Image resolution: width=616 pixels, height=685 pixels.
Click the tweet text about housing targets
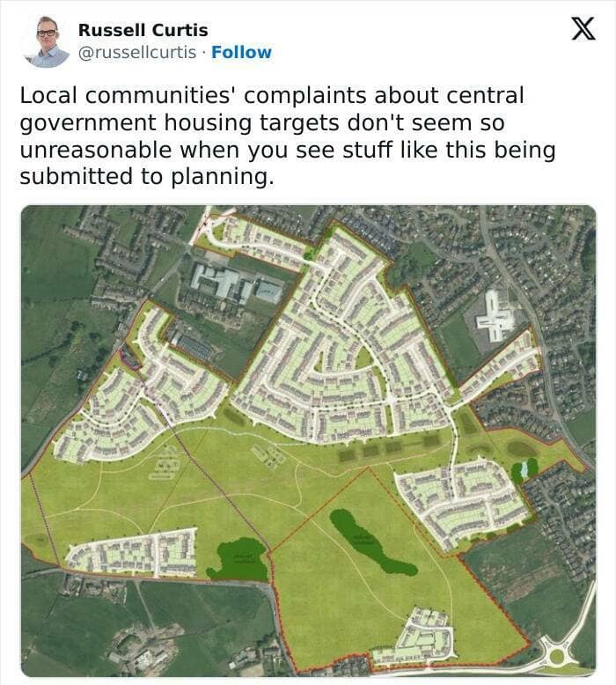[288, 136]
